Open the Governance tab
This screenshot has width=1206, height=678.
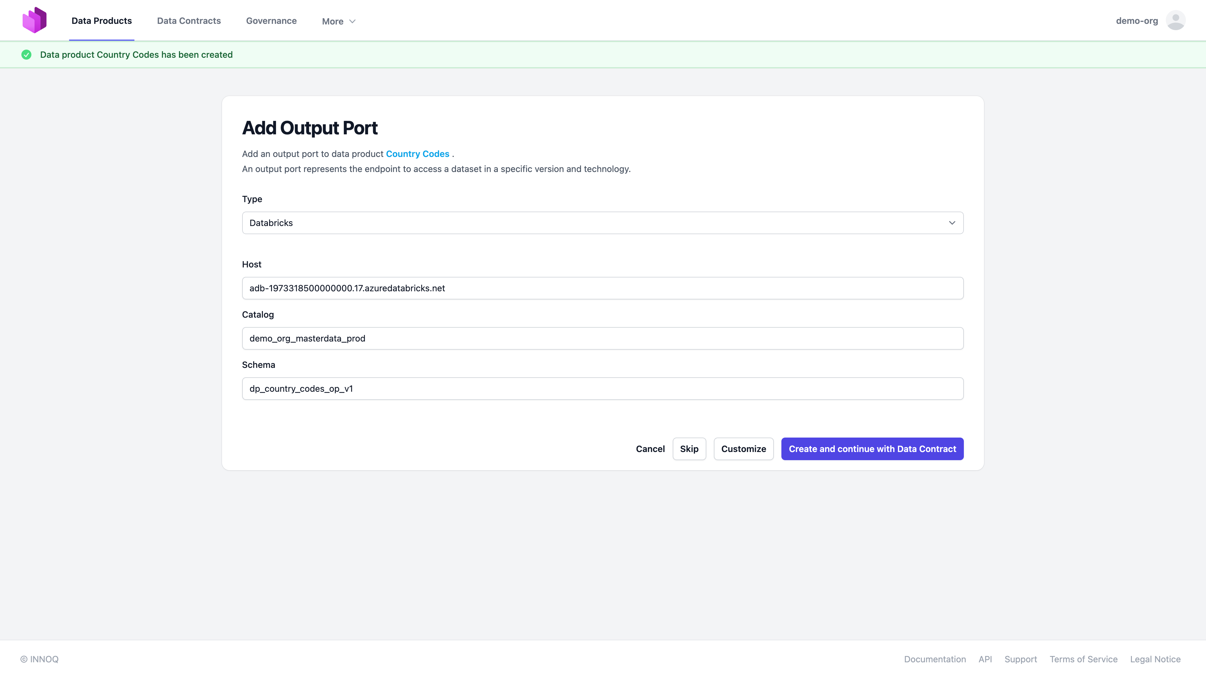[x=271, y=21]
